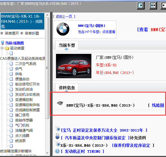Click the icon before 宝马 正时设定及保养方法大全
This screenshot has width=166, height=157.
point(58,129)
